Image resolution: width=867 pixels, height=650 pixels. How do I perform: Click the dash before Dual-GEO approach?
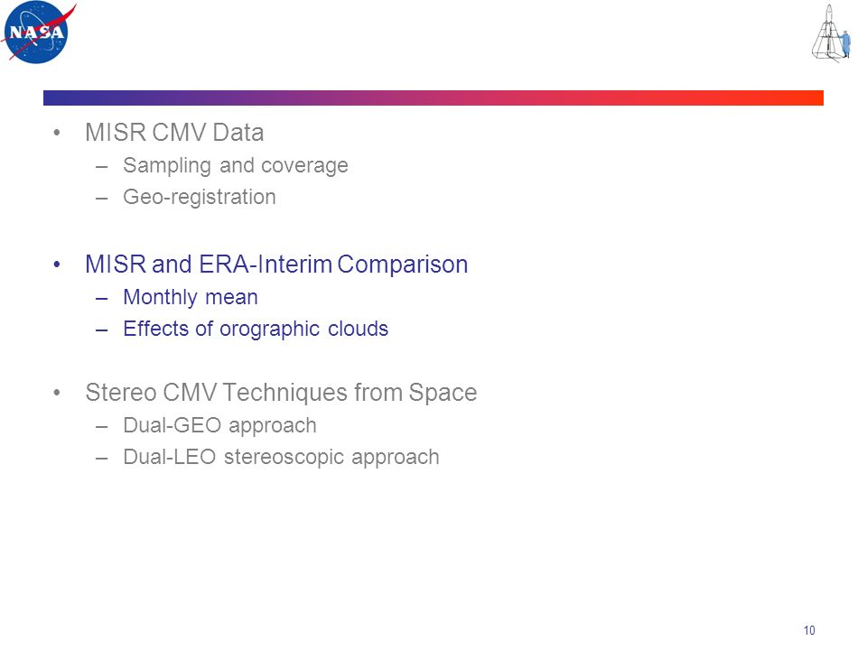(101, 427)
